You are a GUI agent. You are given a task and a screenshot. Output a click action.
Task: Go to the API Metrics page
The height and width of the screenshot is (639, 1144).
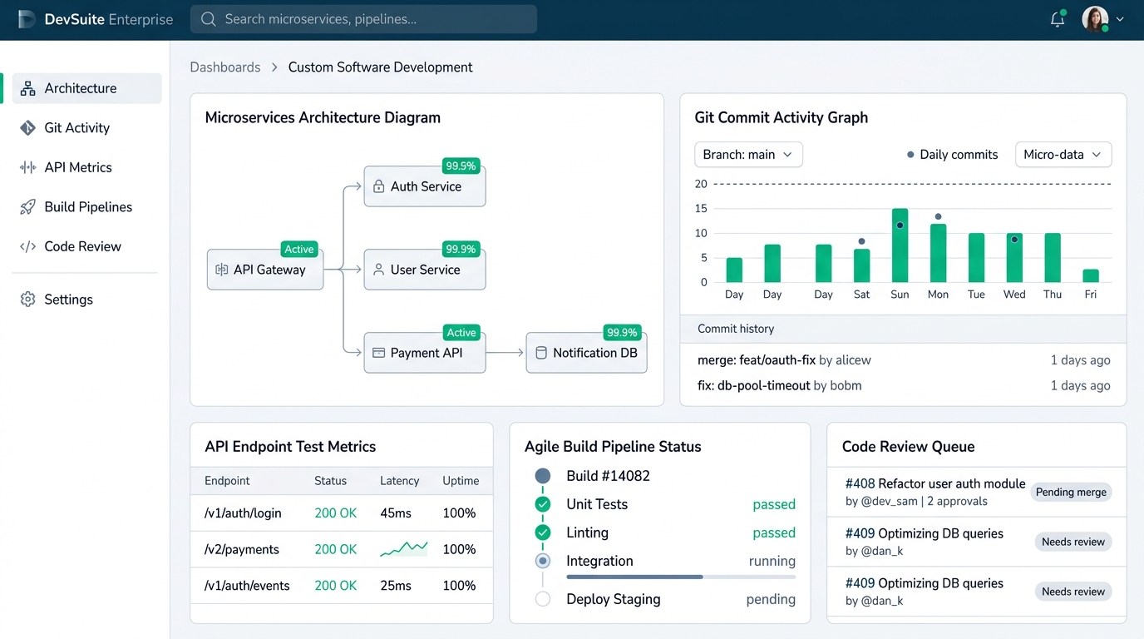[x=86, y=167]
